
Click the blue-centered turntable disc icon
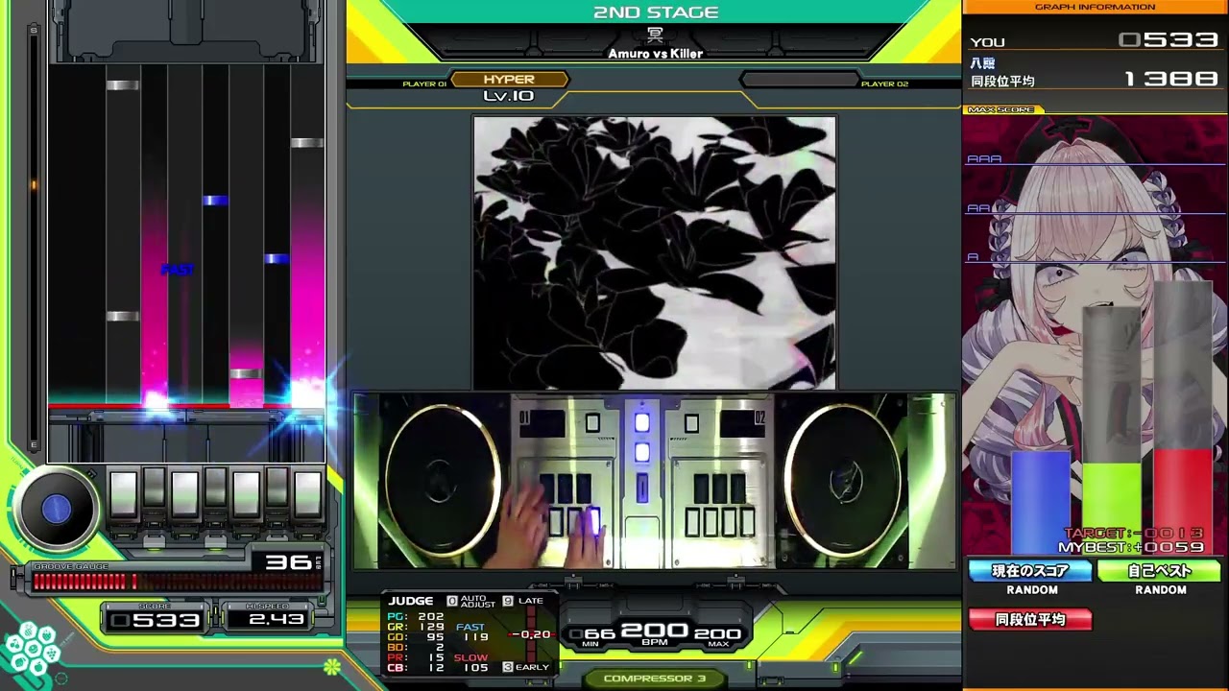pos(57,510)
